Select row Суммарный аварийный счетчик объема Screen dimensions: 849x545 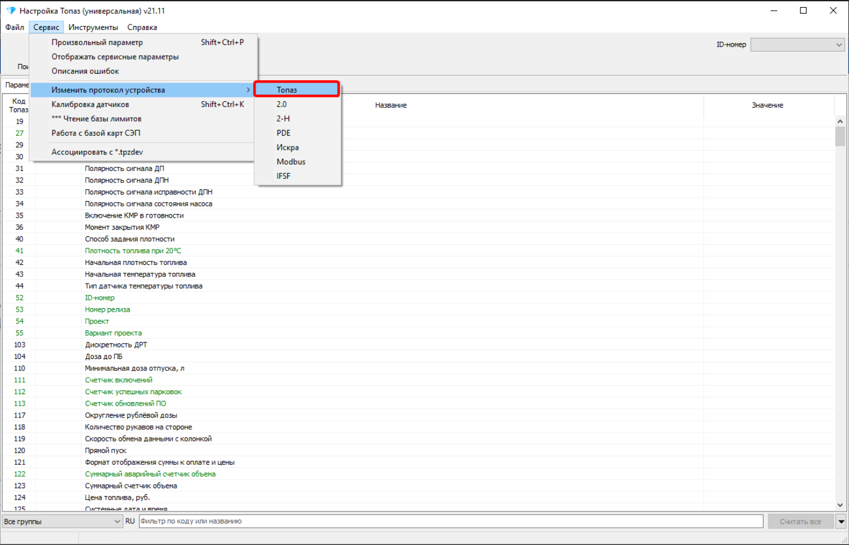419,474
